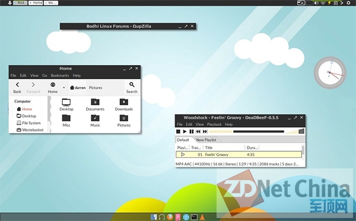Open the Documents folder
This screenshot has height=221, width=356.
[x=95, y=105]
